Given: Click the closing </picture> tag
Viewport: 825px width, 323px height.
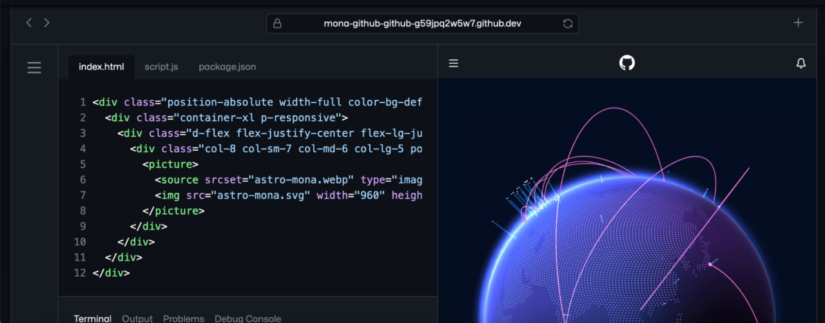Looking at the screenshot, I should 173,211.
